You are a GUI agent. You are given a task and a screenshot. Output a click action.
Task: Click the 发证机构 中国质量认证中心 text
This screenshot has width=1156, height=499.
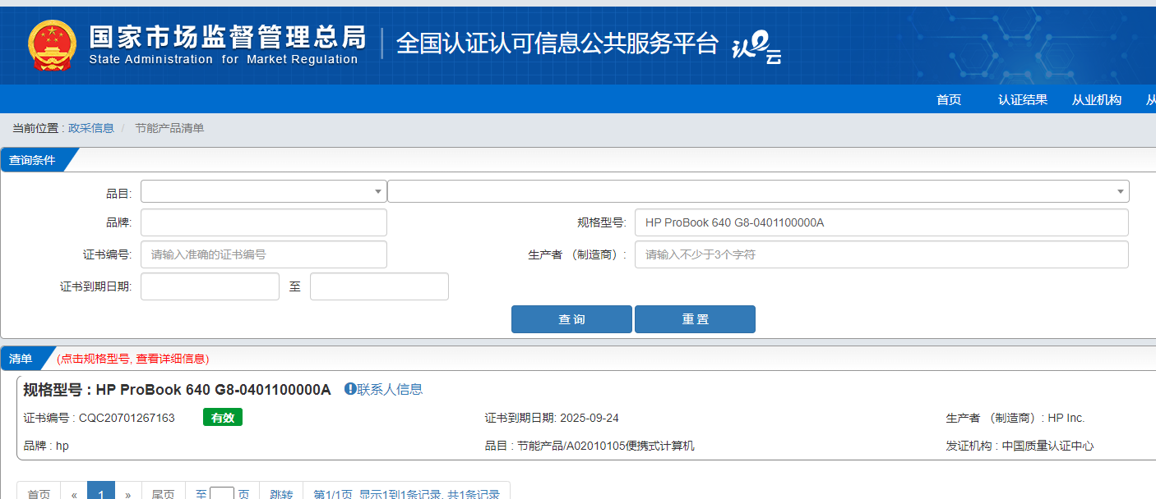tap(1020, 446)
